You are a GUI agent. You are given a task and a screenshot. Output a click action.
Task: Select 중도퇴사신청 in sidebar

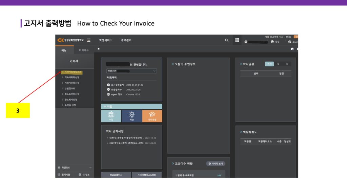tap(70, 100)
